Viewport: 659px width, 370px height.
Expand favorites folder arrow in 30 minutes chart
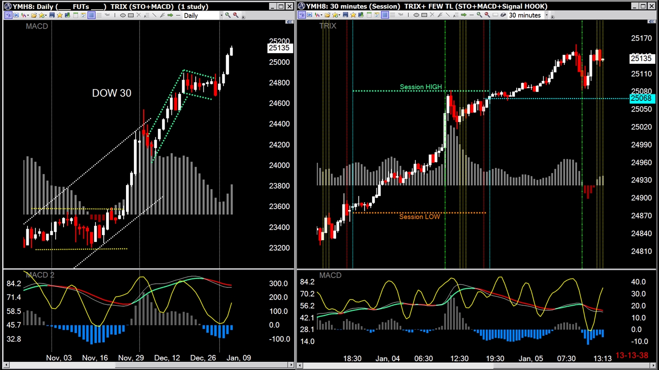(x=339, y=15)
